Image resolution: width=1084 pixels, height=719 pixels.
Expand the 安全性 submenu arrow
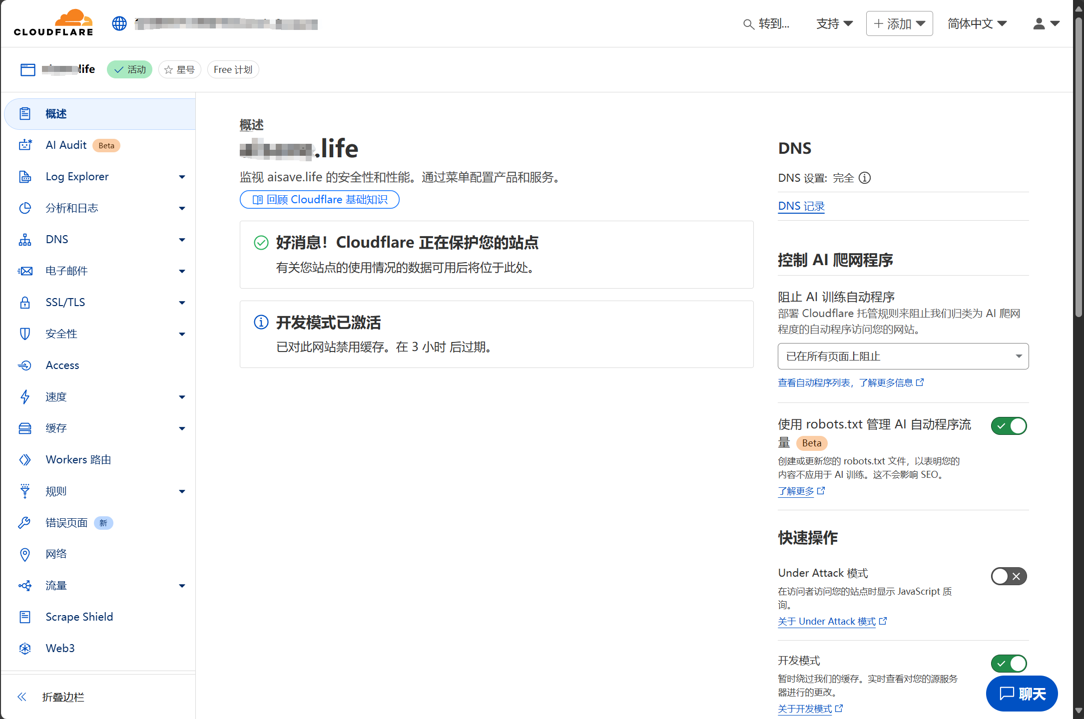click(182, 334)
